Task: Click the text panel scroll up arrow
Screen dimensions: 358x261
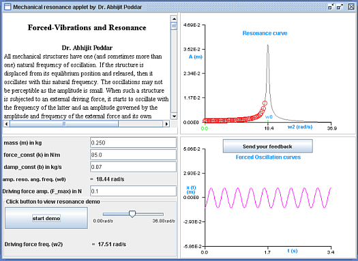Action: point(174,18)
